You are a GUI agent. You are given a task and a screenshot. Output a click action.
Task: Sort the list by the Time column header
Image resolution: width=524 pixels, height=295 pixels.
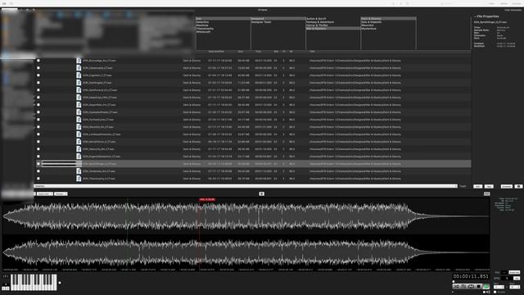[258, 52]
